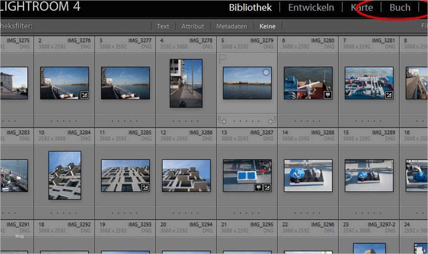428x254 pixels.
Task: Switch to the Bibliothek module
Action: 250,8
